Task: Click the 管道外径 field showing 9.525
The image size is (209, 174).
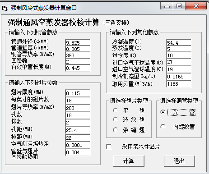Action: pos(78,43)
